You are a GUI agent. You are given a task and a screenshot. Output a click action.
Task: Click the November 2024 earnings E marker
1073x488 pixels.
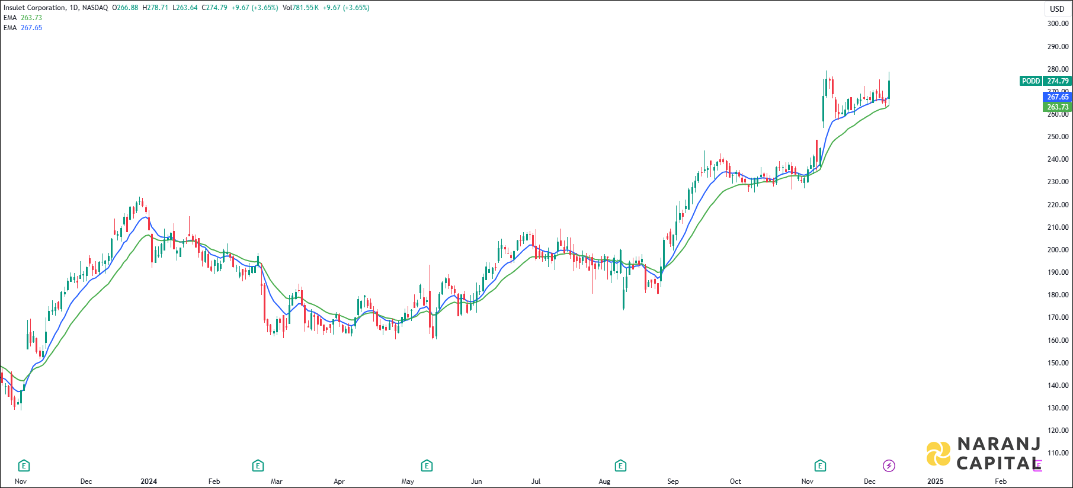tap(820, 465)
